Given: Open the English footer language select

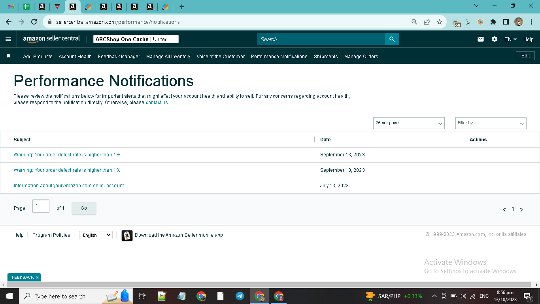Looking at the screenshot, I should point(96,235).
